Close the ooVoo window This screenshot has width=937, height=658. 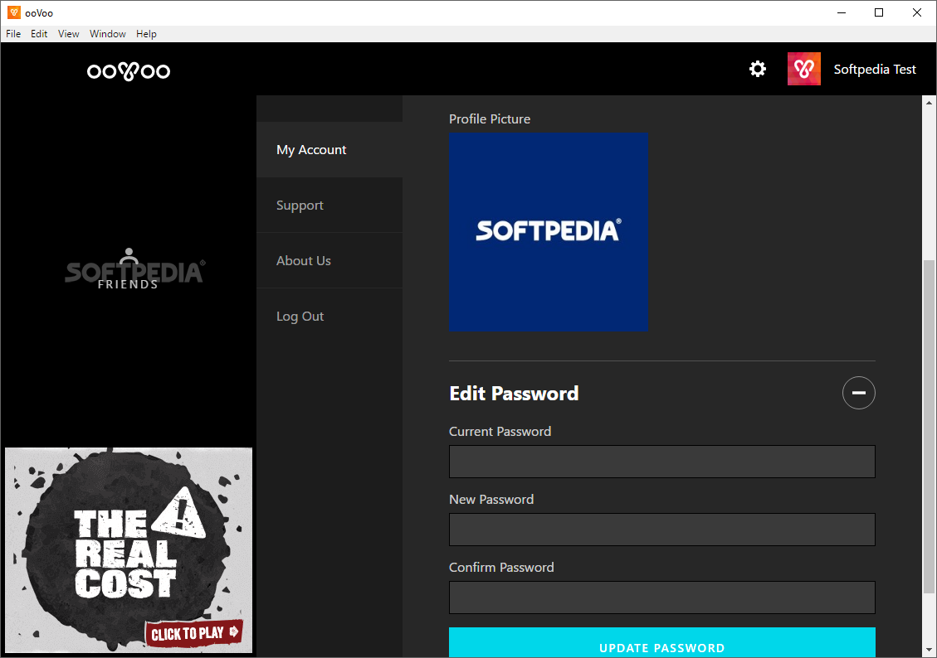(x=917, y=12)
